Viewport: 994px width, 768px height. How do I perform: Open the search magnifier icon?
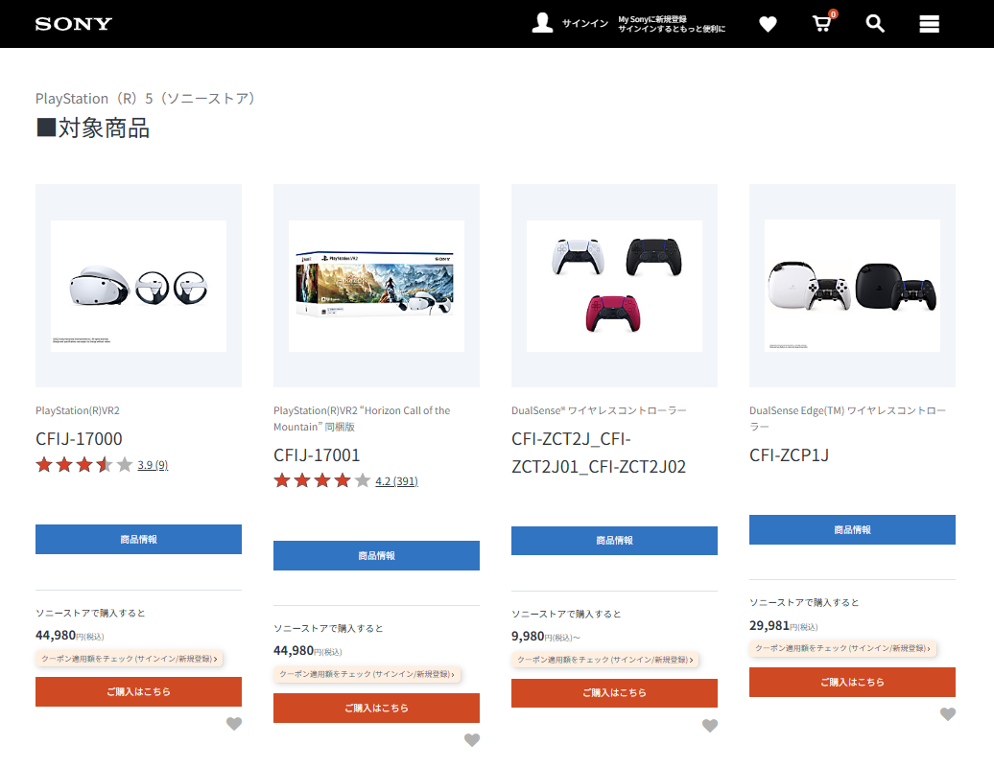tap(875, 23)
